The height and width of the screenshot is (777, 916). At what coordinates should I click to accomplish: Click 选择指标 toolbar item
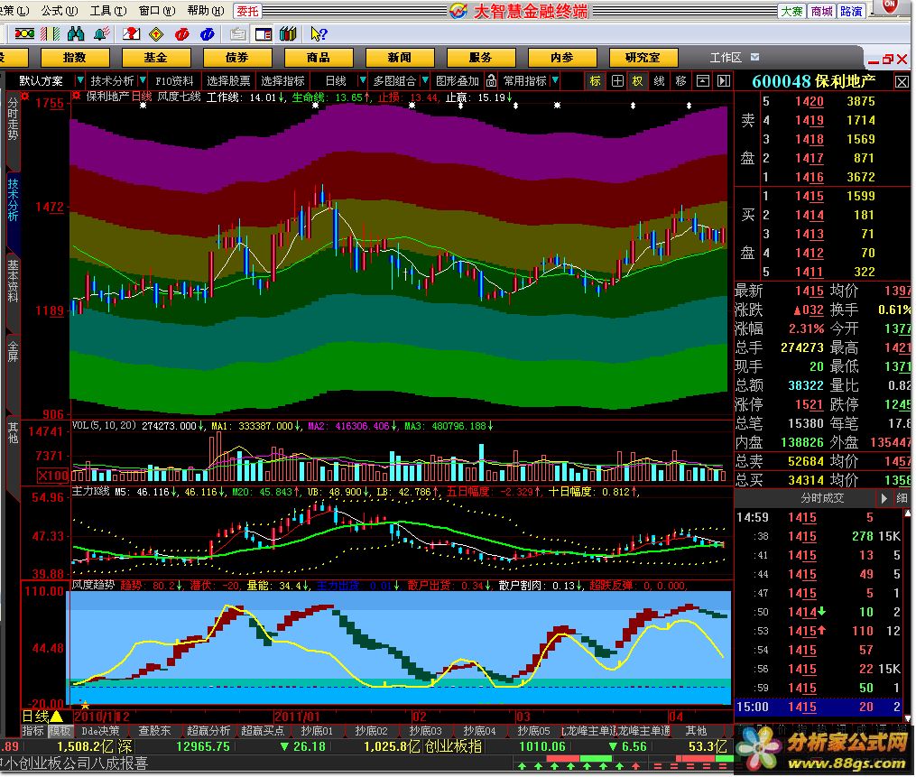[x=282, y=80]
